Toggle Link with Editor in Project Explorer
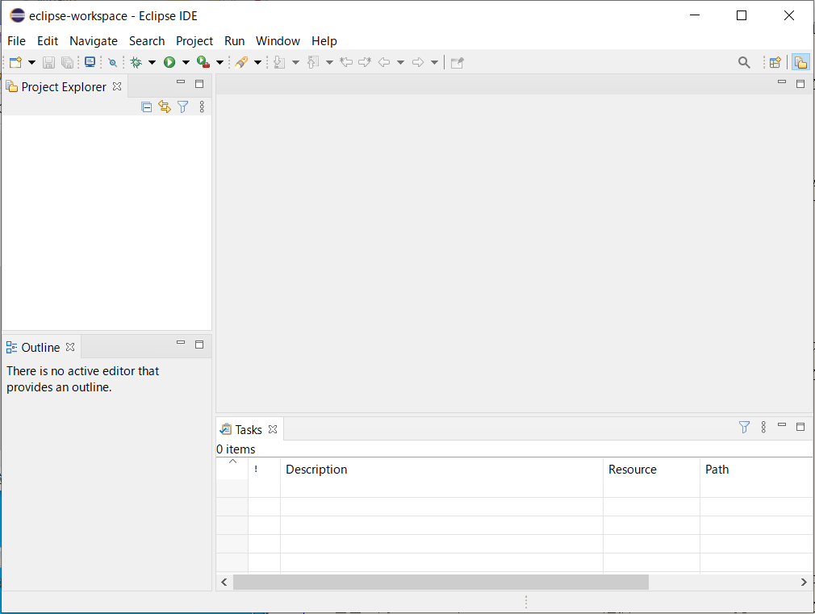Image resolution: width=815 pixels, height=614 pixels. pyautogui.click(x=165, y=107)
